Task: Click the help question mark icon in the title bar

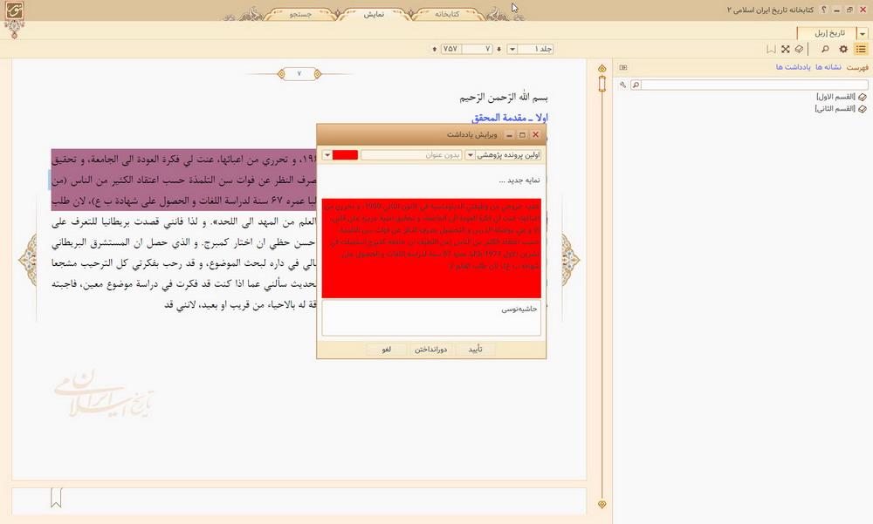Action: (824, 10)
